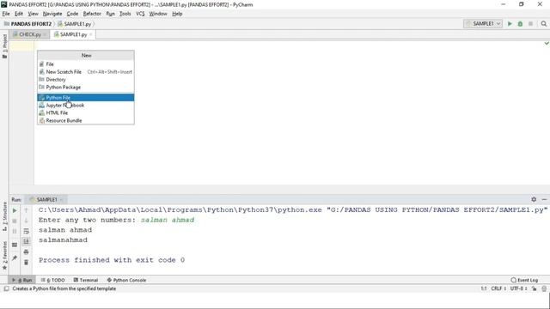
Task: Choose Python Package in the New popup
Action: point(86,88)
